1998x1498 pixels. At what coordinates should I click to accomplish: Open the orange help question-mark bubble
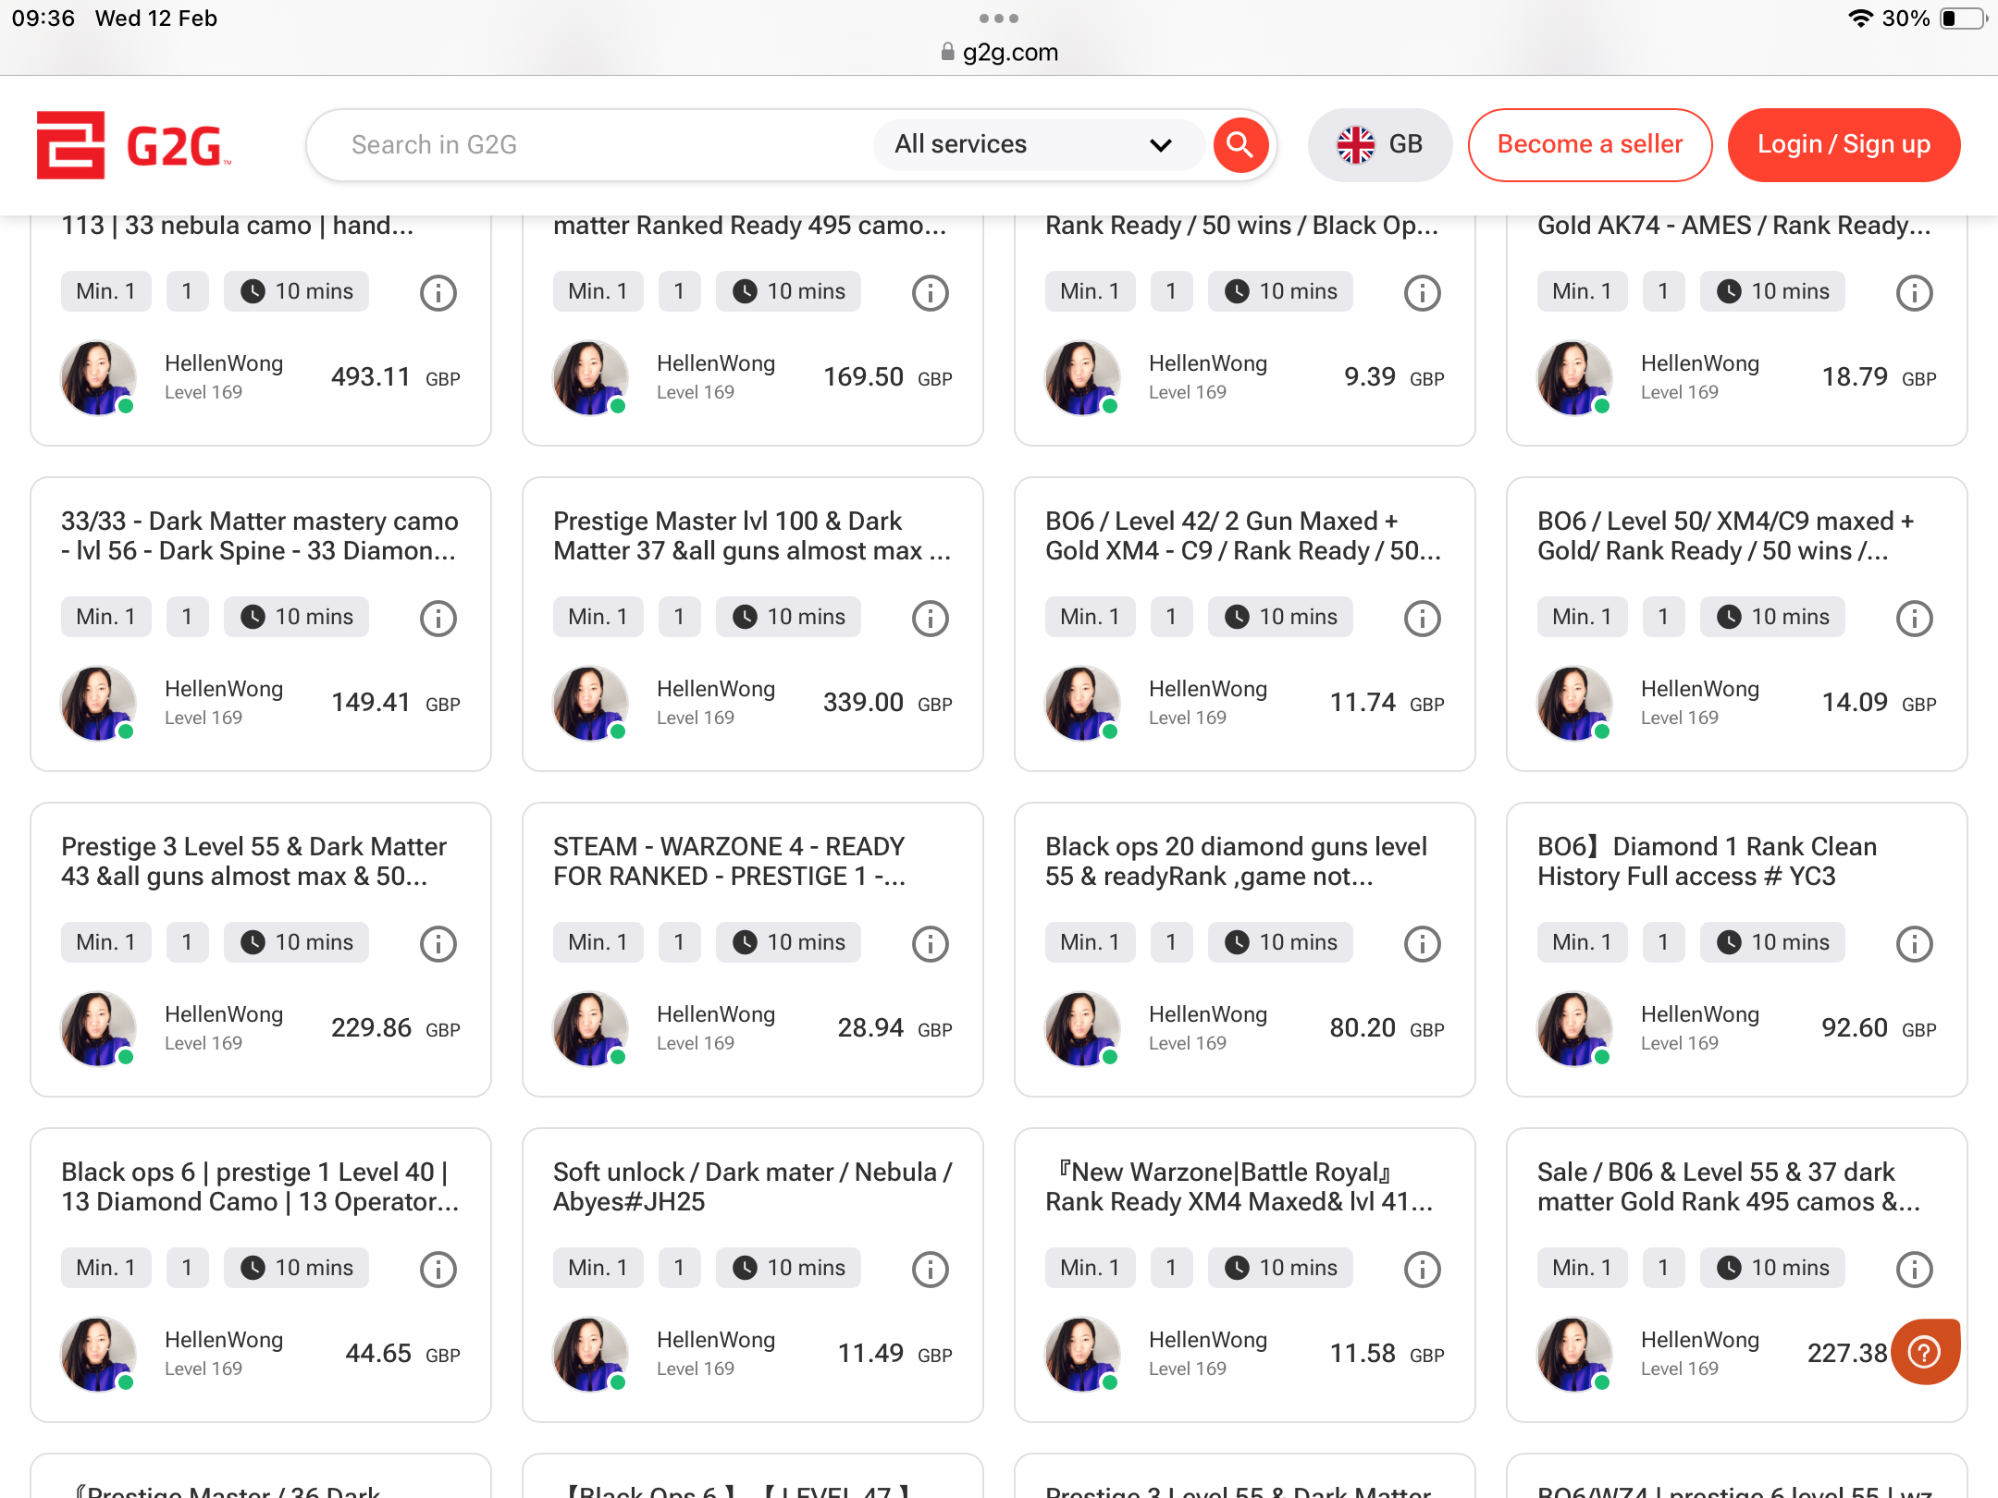tap(1925, 1352)
